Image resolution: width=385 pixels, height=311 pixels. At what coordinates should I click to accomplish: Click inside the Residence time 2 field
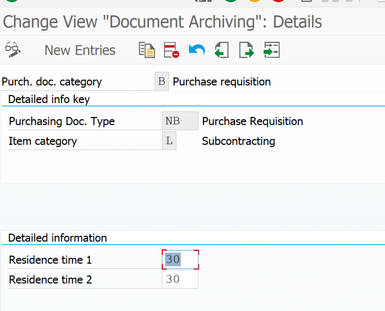[x=180, y=279]
